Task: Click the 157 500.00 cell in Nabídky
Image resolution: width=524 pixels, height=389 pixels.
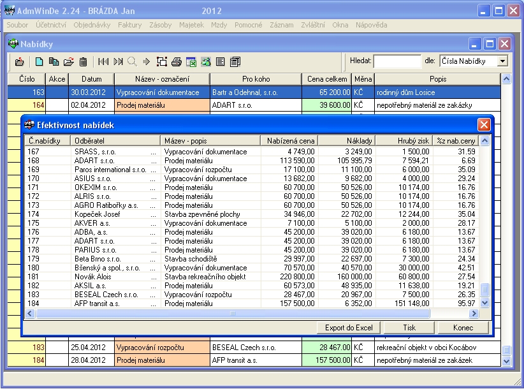Action: point(326,360)
